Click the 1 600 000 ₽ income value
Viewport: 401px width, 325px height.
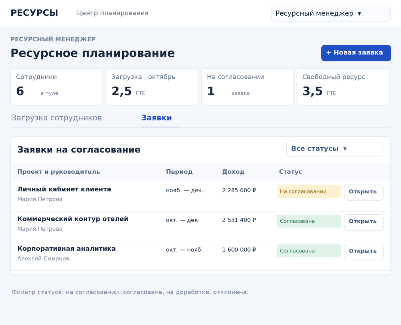point(239,250)
